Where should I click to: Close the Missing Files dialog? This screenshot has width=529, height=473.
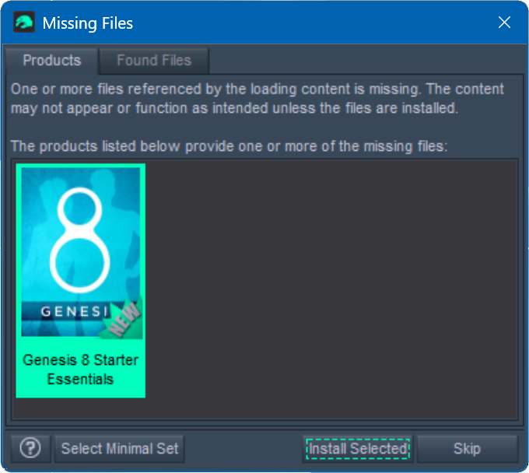pos(504,23)
